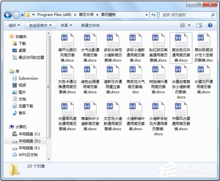This screenshot has height=181, width=220.
Task: Select file 树枝绿叶通用简历套装.docx
Action: [158, 79]
